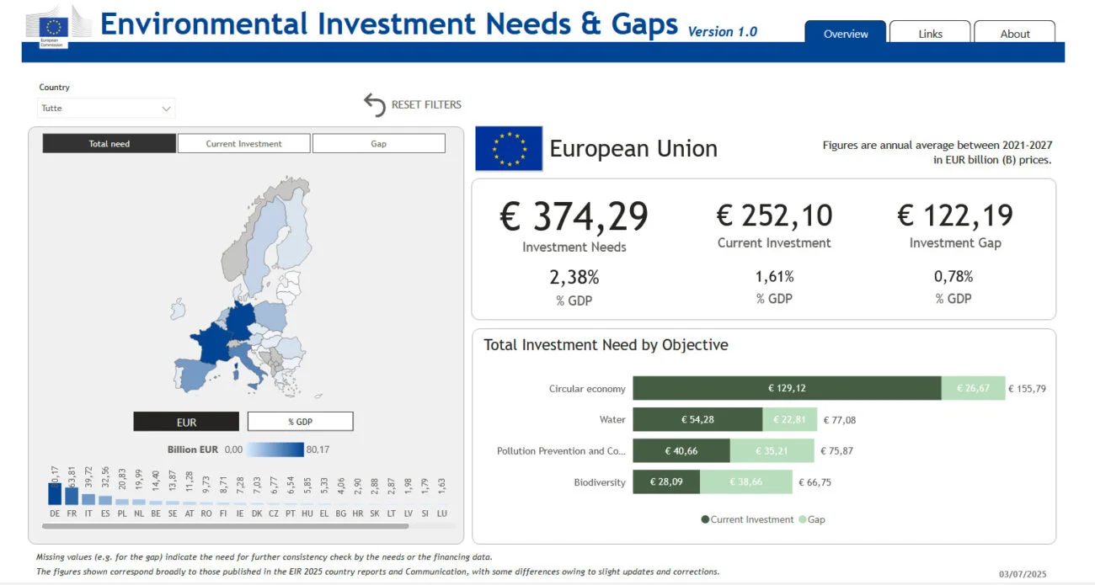Select the light green Gap legend dot
The height and width of the screenshot is (585, 1095).
pos(802,519)
